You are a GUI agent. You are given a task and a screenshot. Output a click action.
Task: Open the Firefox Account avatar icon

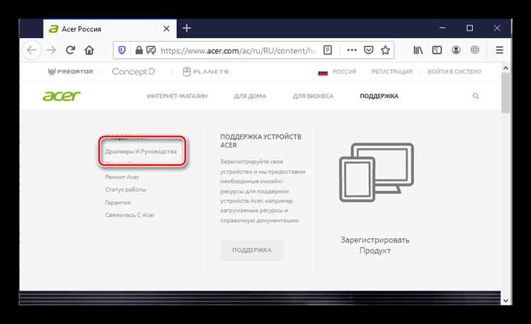(456, 50)
